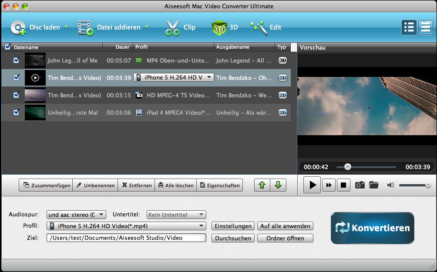Click the Datei addieren film icon
This screenshot has height=272, width=437.
[86, 28]
